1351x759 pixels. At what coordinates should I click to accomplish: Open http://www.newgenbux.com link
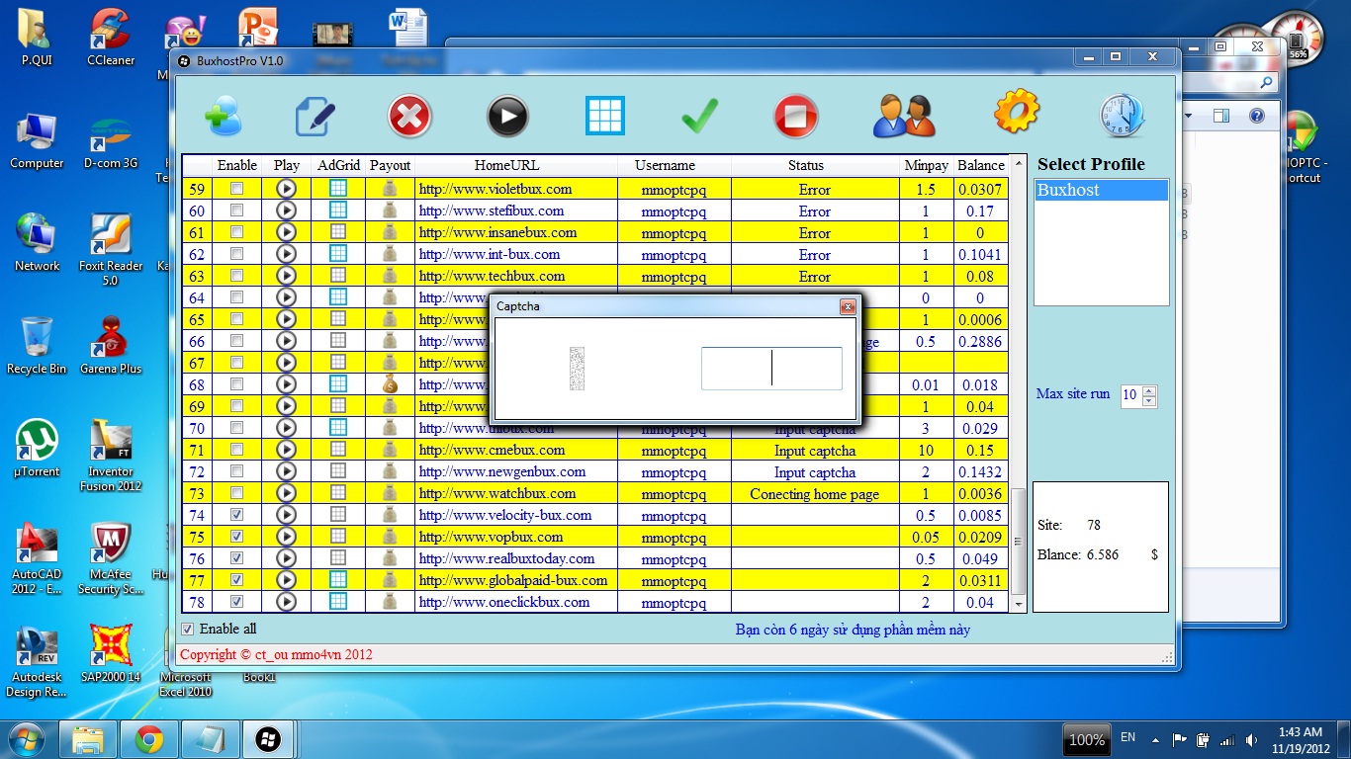tap(502, 471)
